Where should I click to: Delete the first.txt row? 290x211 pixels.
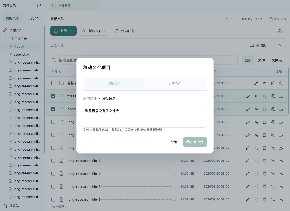point(264,96)
